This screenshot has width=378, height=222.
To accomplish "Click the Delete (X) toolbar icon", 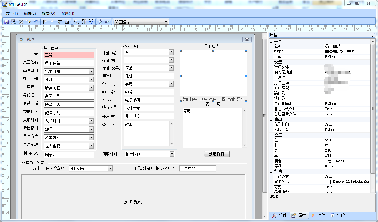I will [x=21, y=22].
